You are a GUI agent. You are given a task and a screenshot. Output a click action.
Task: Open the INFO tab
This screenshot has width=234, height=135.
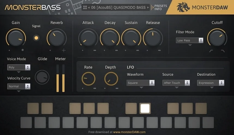tap(158, 9)
